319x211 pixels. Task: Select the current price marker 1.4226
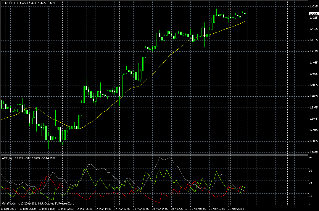(313, 14)
